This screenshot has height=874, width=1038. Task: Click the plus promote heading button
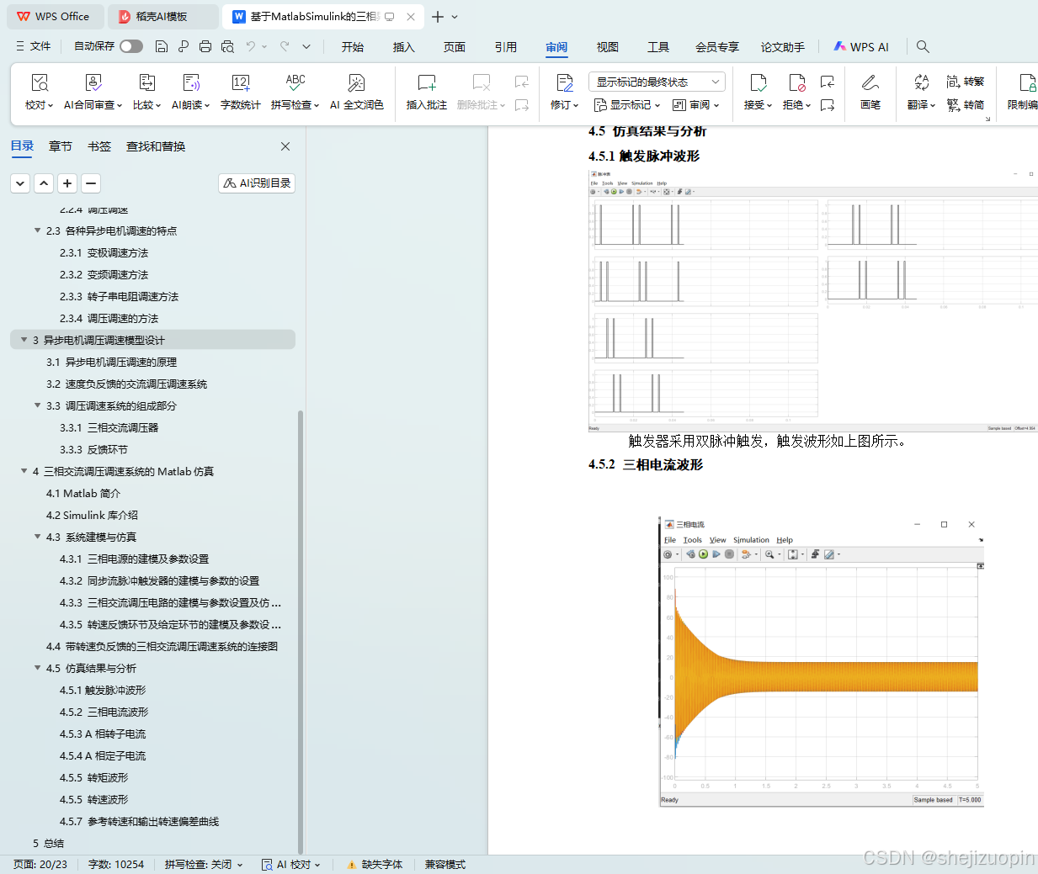tap(67, 183)
